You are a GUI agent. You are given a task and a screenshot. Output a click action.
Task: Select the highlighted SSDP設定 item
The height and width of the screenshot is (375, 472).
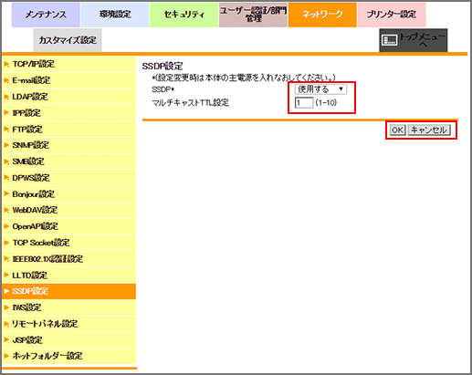(68, 291)
